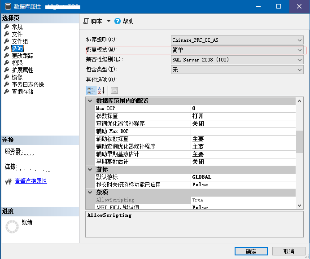The image size is (310, 259).
Task: Click the Script (脚本) toolbar icon
Action: pyautogui.click(x=87, y=21)
